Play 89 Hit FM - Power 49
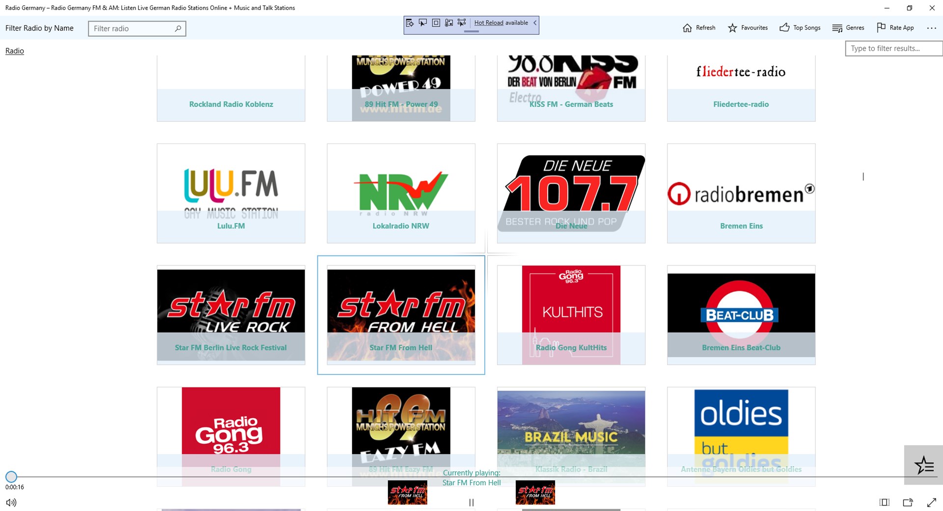The height and width of the screenshot is (511, 943). pyautogui.click(x=401, y=88)
